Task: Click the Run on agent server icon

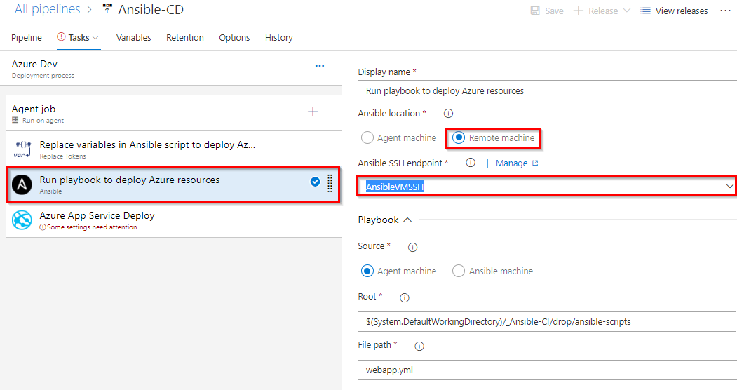Action: tap(15, 120)
